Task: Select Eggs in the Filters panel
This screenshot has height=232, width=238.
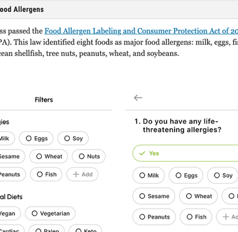Action: coord(36,138)
